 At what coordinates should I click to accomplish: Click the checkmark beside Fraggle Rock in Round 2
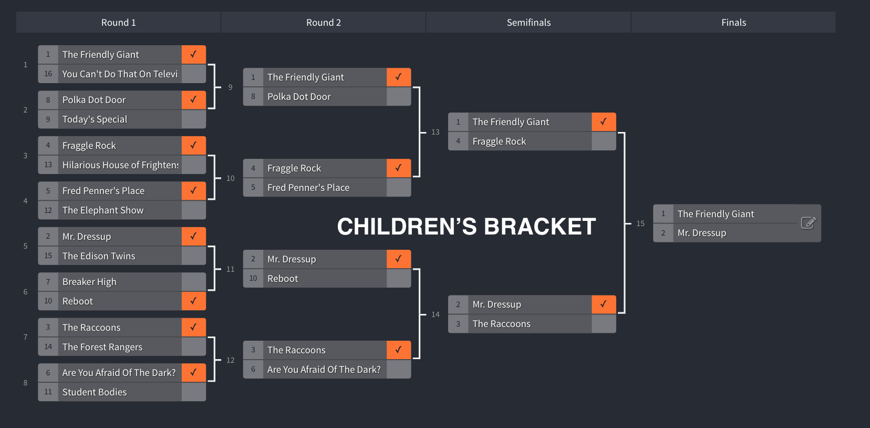398,168
